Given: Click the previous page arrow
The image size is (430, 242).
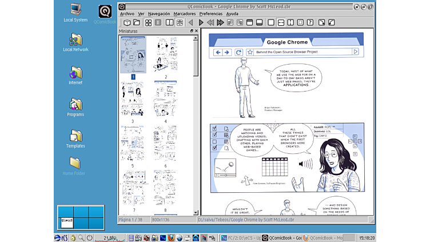Looking at the screenshot, I should tap(190, 22).
